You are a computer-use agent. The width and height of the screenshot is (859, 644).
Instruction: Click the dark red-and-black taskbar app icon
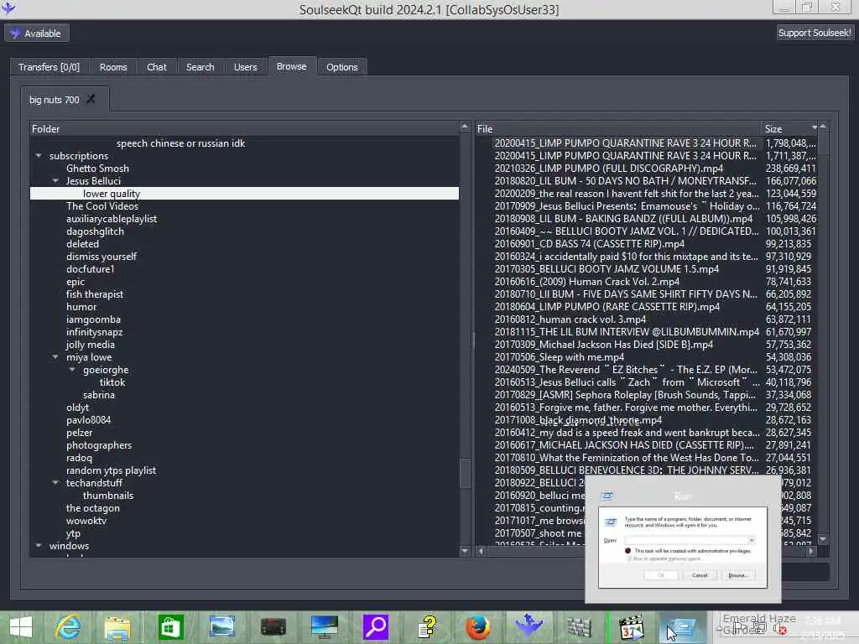pos(273,627)
